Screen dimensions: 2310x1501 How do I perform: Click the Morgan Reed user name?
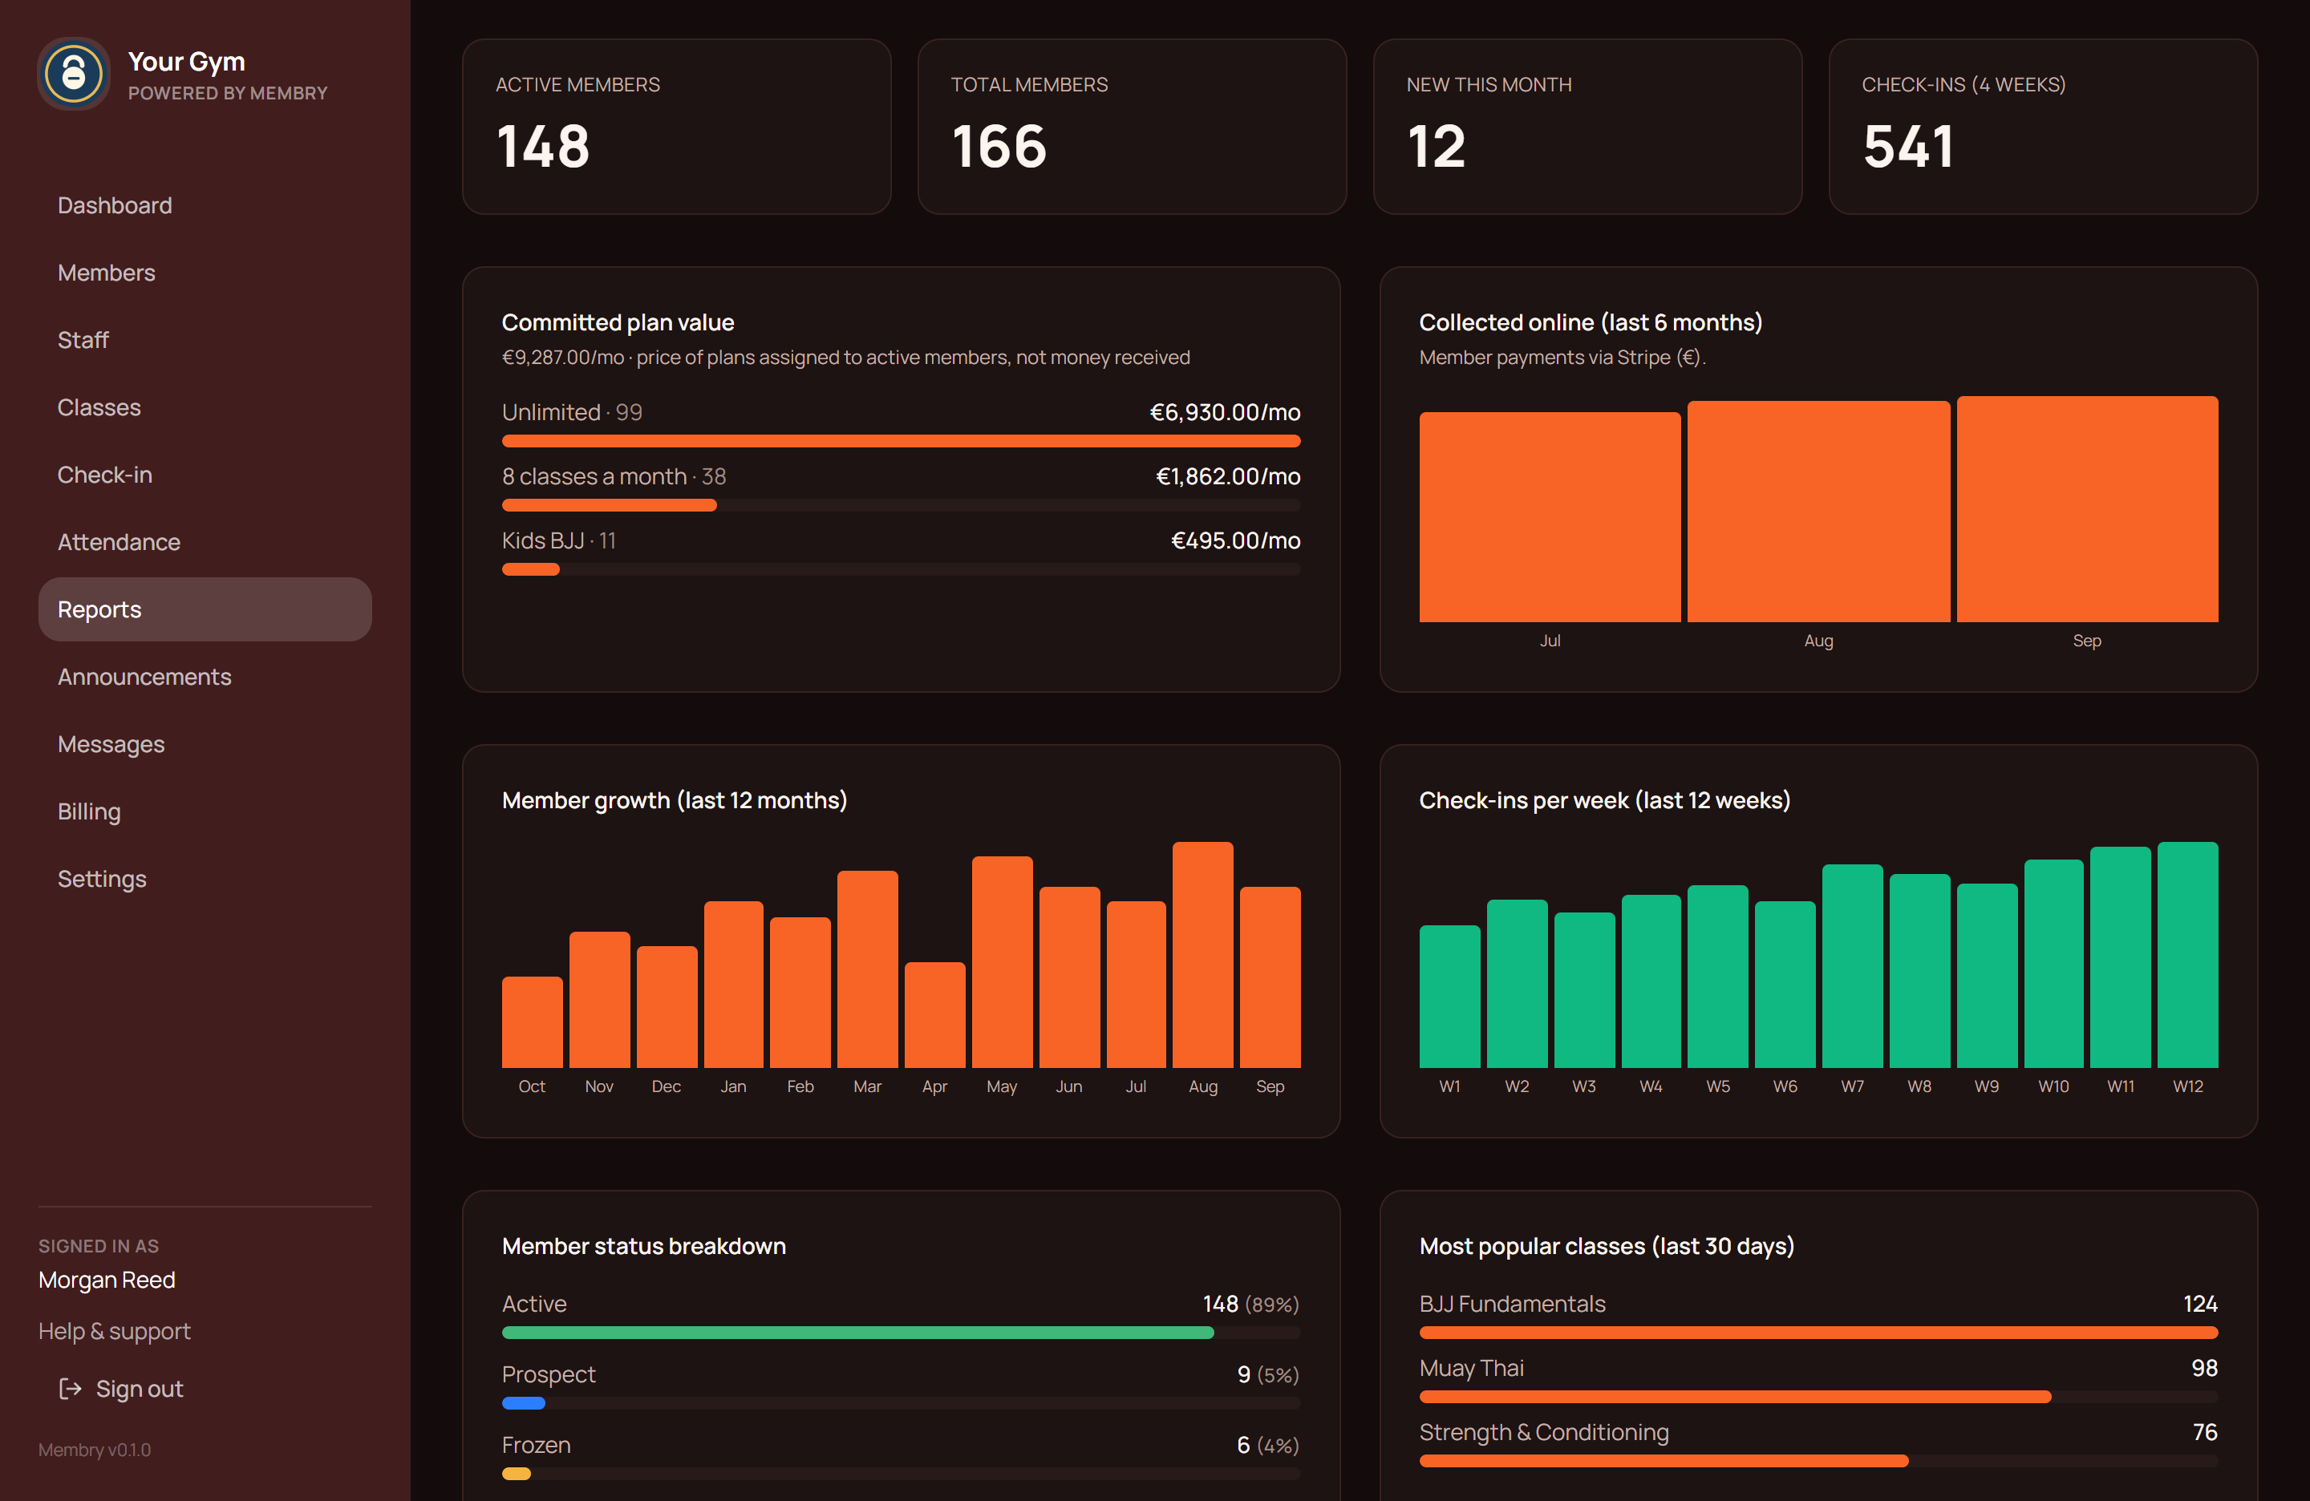107,1280
